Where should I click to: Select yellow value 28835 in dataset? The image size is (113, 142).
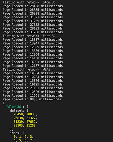31,114
